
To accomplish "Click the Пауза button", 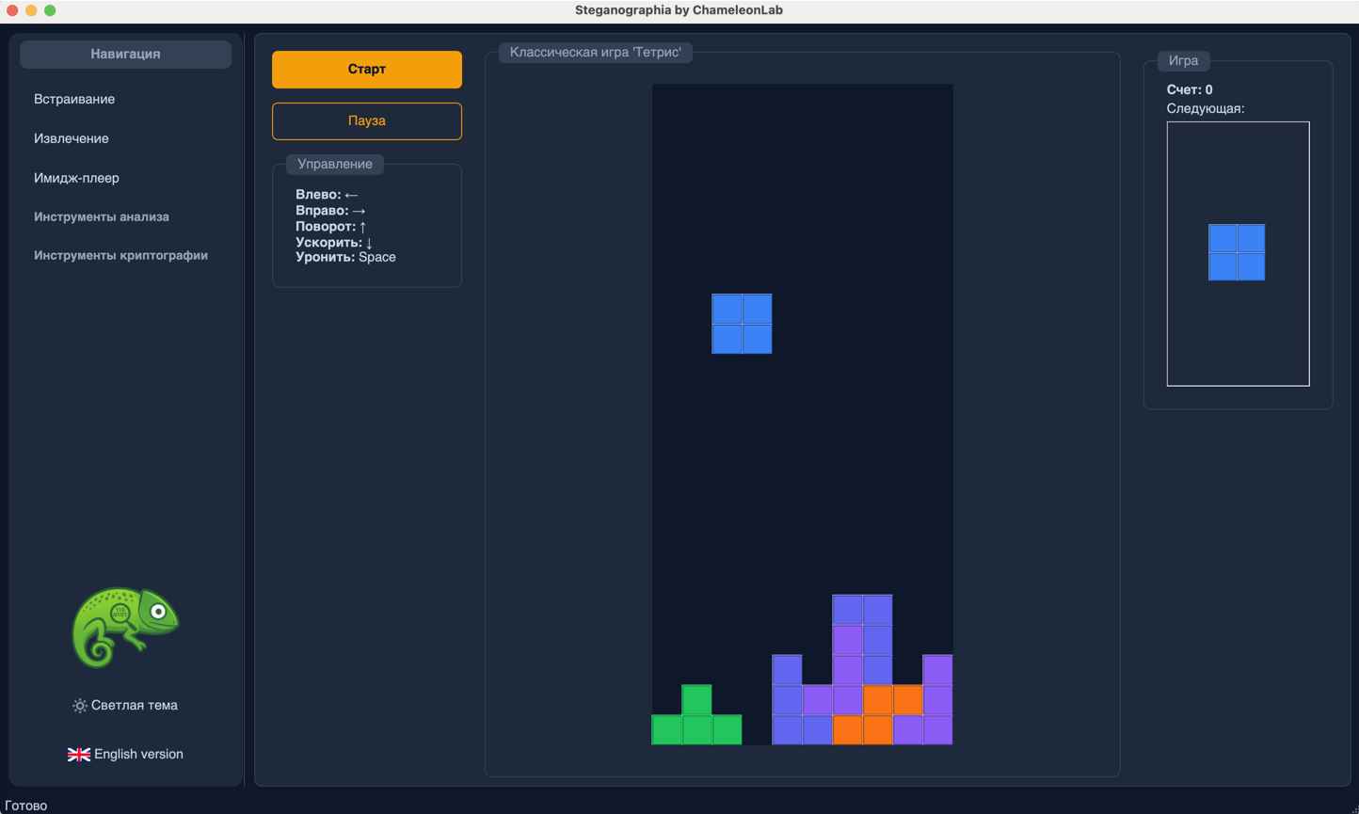I will [367, 121].
